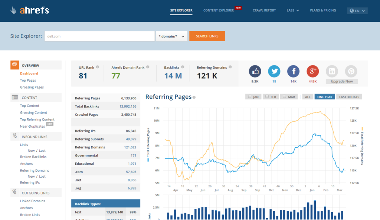Switch to the Content Explorer tab

[219, 10]
